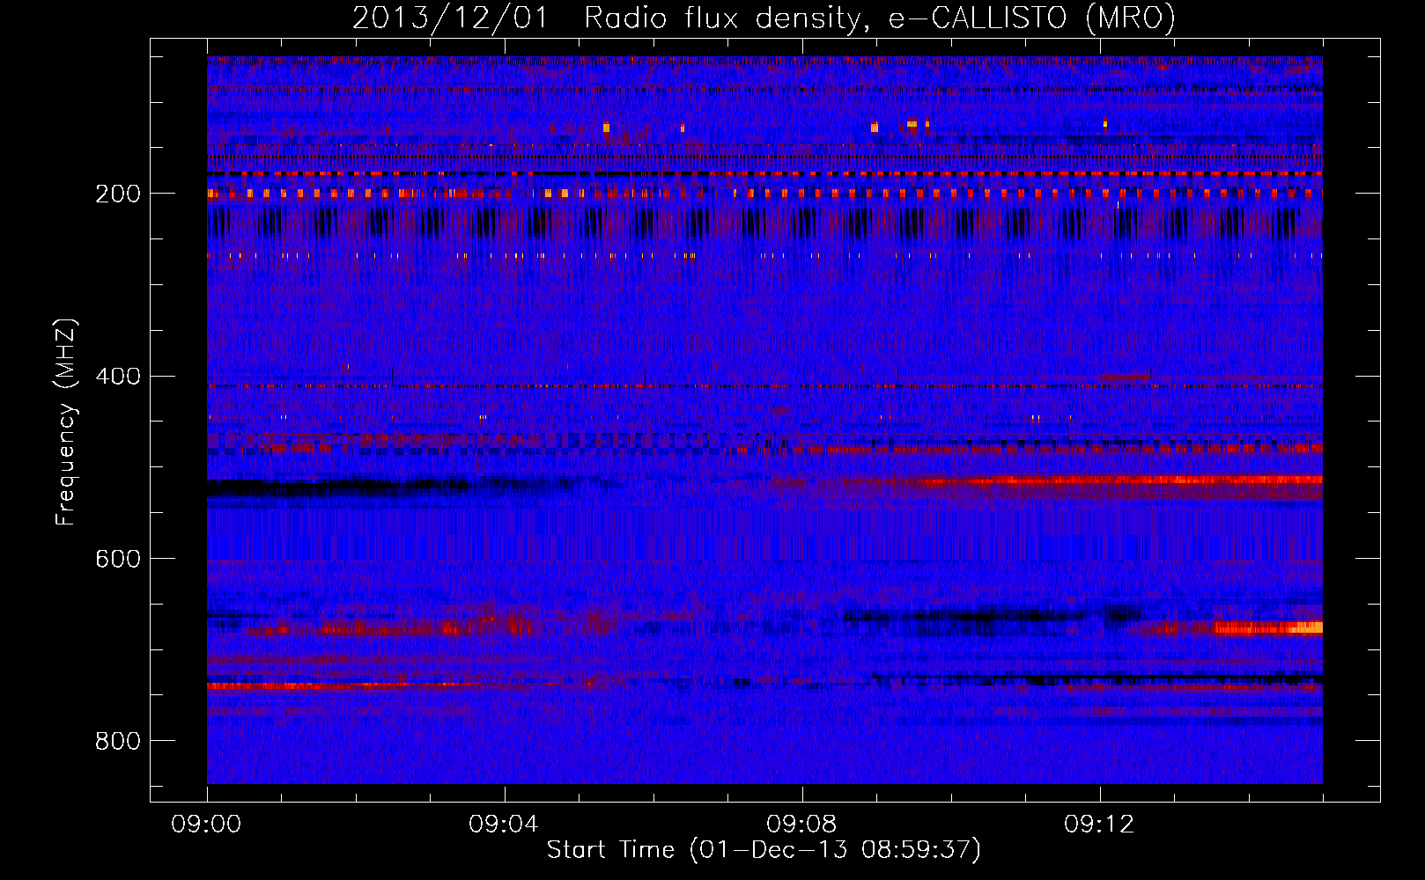Click the 'Start Time (01-Dec-13 08:59:37)' label
Screen dimensions: 1425x880
[764, 850]
